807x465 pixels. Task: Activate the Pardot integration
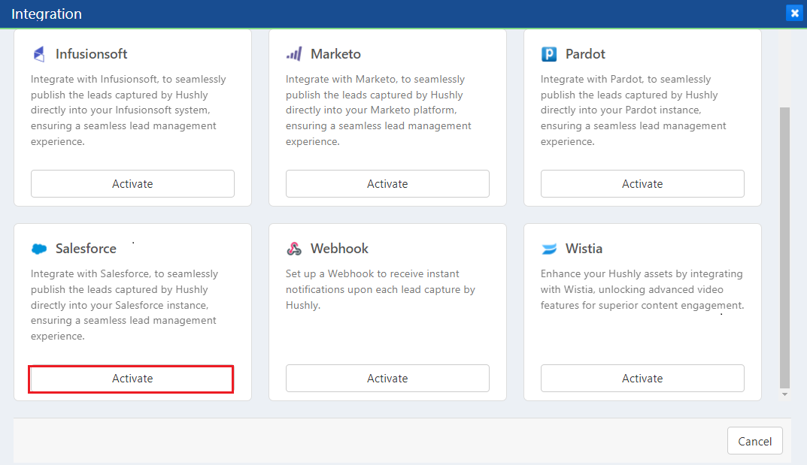coord(642,183)
